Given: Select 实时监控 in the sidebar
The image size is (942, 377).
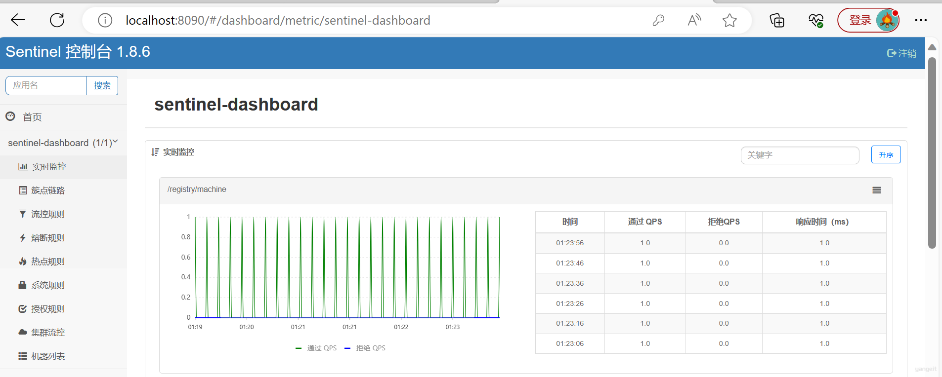Looking at the screenshot, I should [63, 167].
